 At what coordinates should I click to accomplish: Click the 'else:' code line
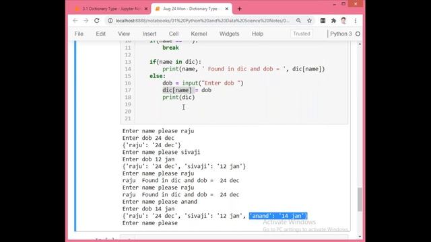[158, 76]
